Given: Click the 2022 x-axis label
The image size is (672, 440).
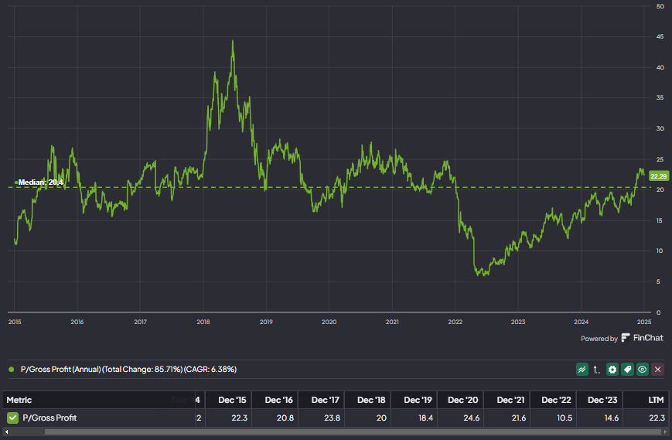Looking at the screenshot, I should 455,322.
